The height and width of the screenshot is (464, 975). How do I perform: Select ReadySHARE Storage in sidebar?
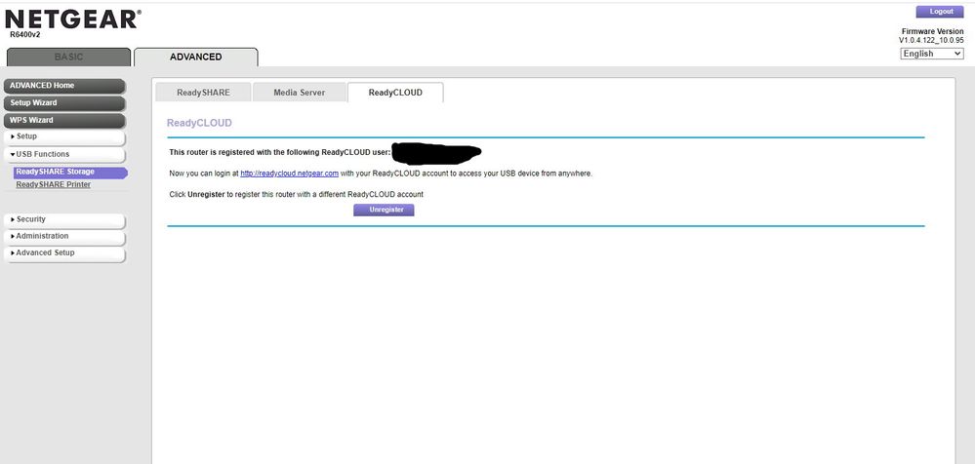point(70,173)
